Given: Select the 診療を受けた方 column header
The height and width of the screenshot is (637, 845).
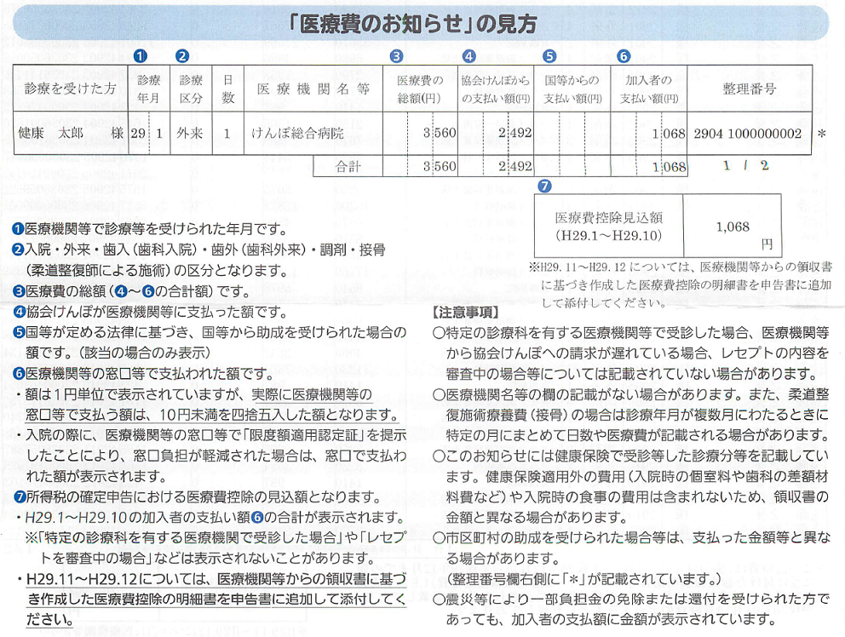Looking at the screenshot, I should [x=70, y=89].
